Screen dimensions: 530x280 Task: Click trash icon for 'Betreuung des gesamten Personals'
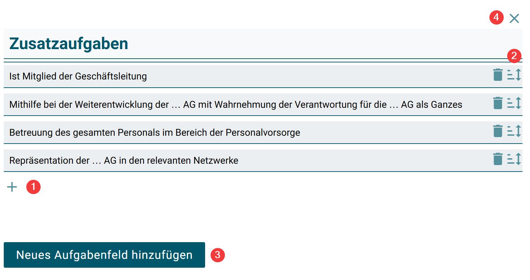coord(498,131)
